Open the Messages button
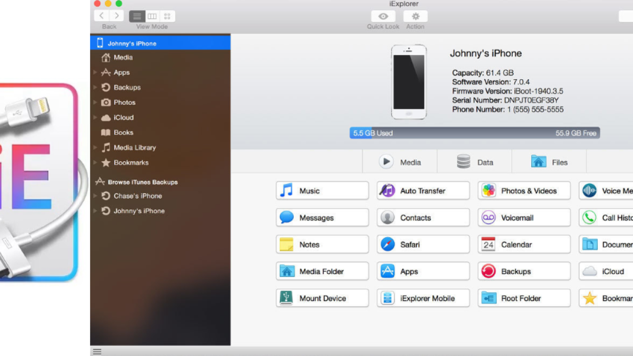 click(x=322, y=218)
